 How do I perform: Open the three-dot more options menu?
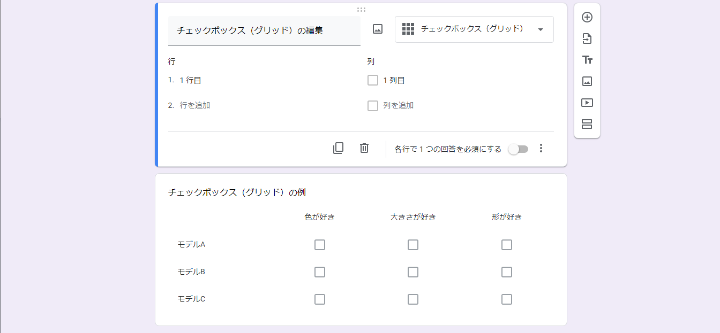coord(541,149)
